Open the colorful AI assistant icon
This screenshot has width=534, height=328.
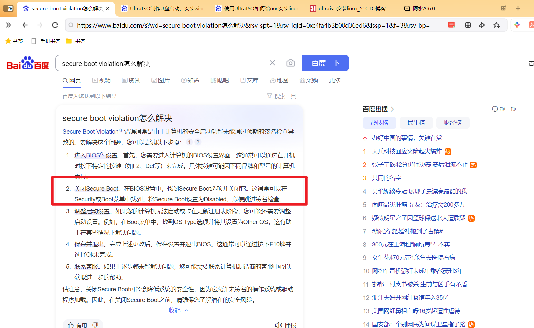[x=517, y=25]
